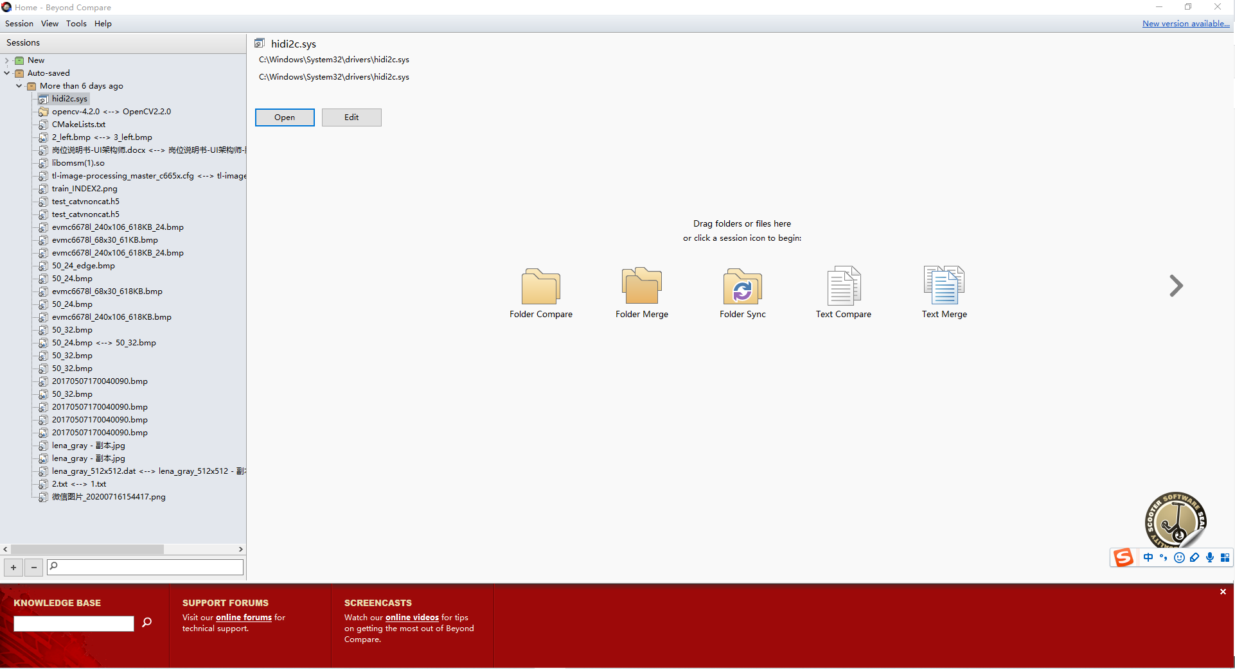
Task: Click the IME skin pen icon
Action: point(1195,557)
